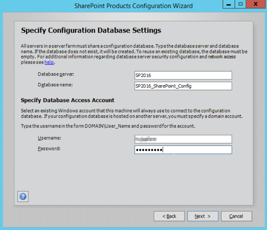
Task: Focus the Password text box
Action: click(x=183, y=150)
